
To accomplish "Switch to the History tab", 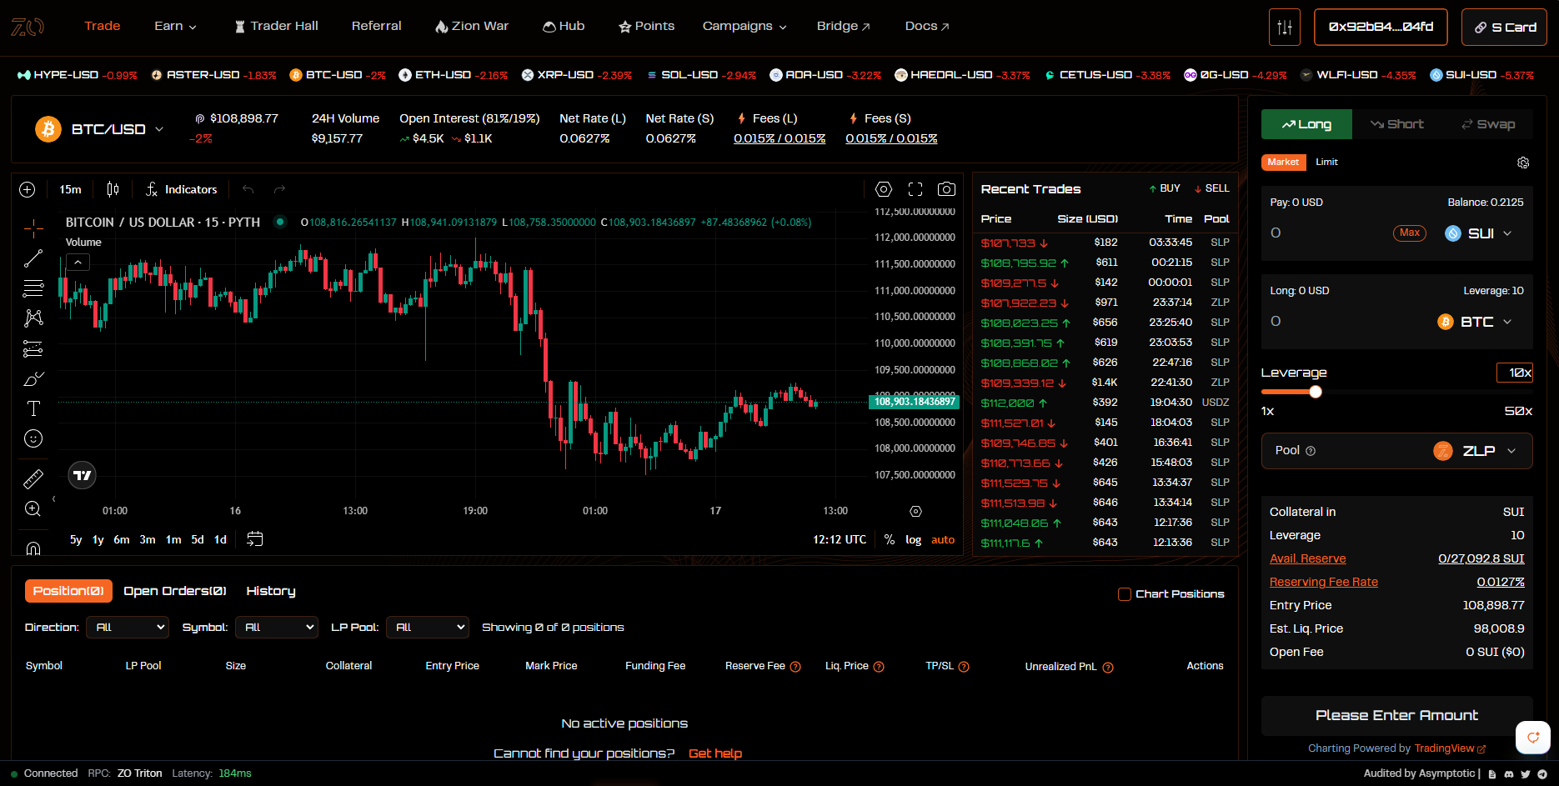I will pyautogui.click(x=270, y=591).
